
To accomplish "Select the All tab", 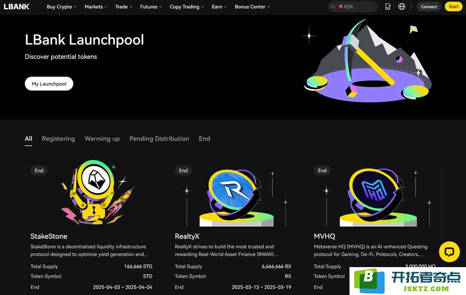I will pos(28,138).
